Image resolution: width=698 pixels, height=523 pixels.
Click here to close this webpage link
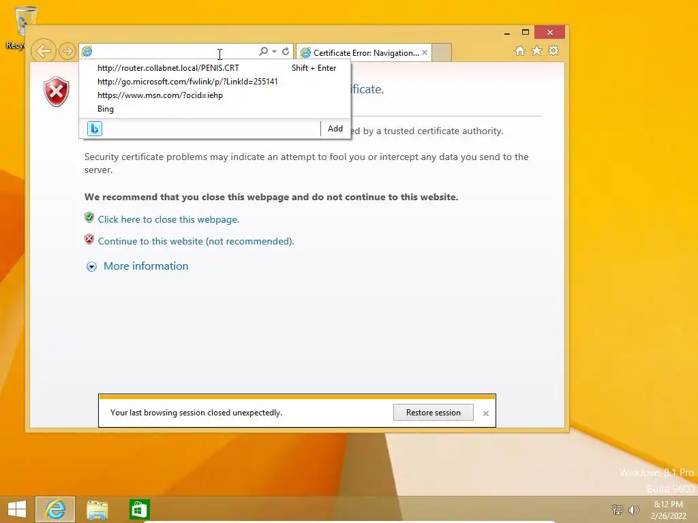tap(168, 219)
